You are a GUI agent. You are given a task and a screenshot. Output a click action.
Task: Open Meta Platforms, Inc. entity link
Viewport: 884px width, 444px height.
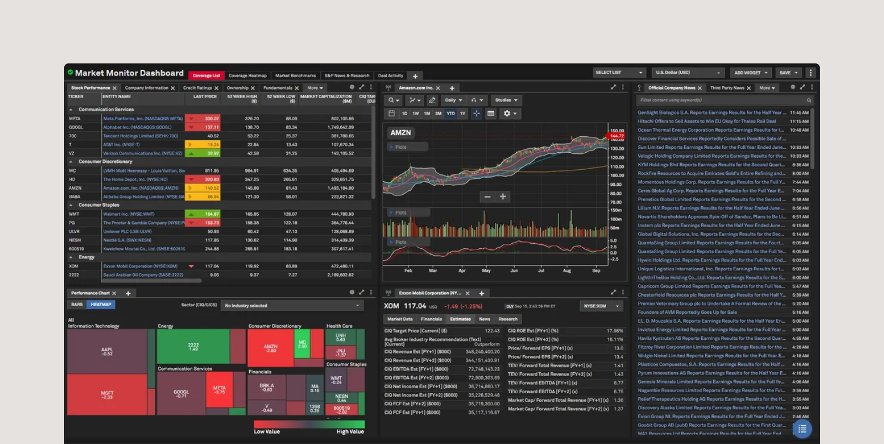143,119
